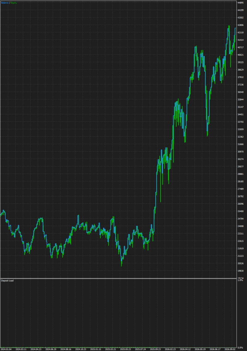247x351 pixels.
Task: Click the 21919 axis value
Action: click(241, 248)
